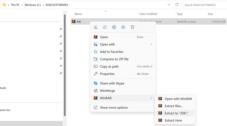Click Show more options
The image size is (227, 126).
point(114,107)
